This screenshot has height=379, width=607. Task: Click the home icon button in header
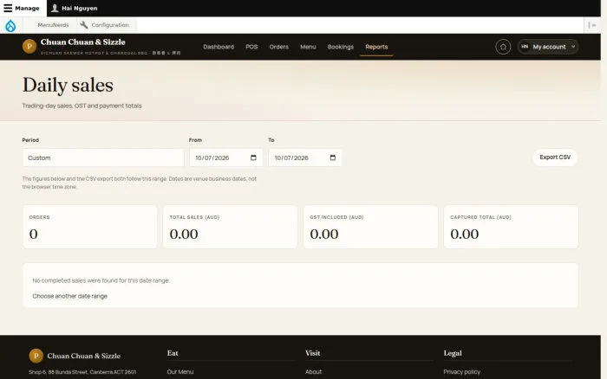(x=503, y=47)
